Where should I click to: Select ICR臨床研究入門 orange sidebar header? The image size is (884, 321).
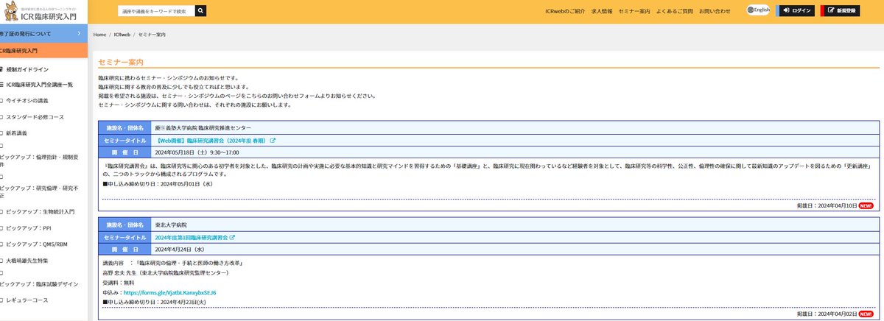[43, 51]
